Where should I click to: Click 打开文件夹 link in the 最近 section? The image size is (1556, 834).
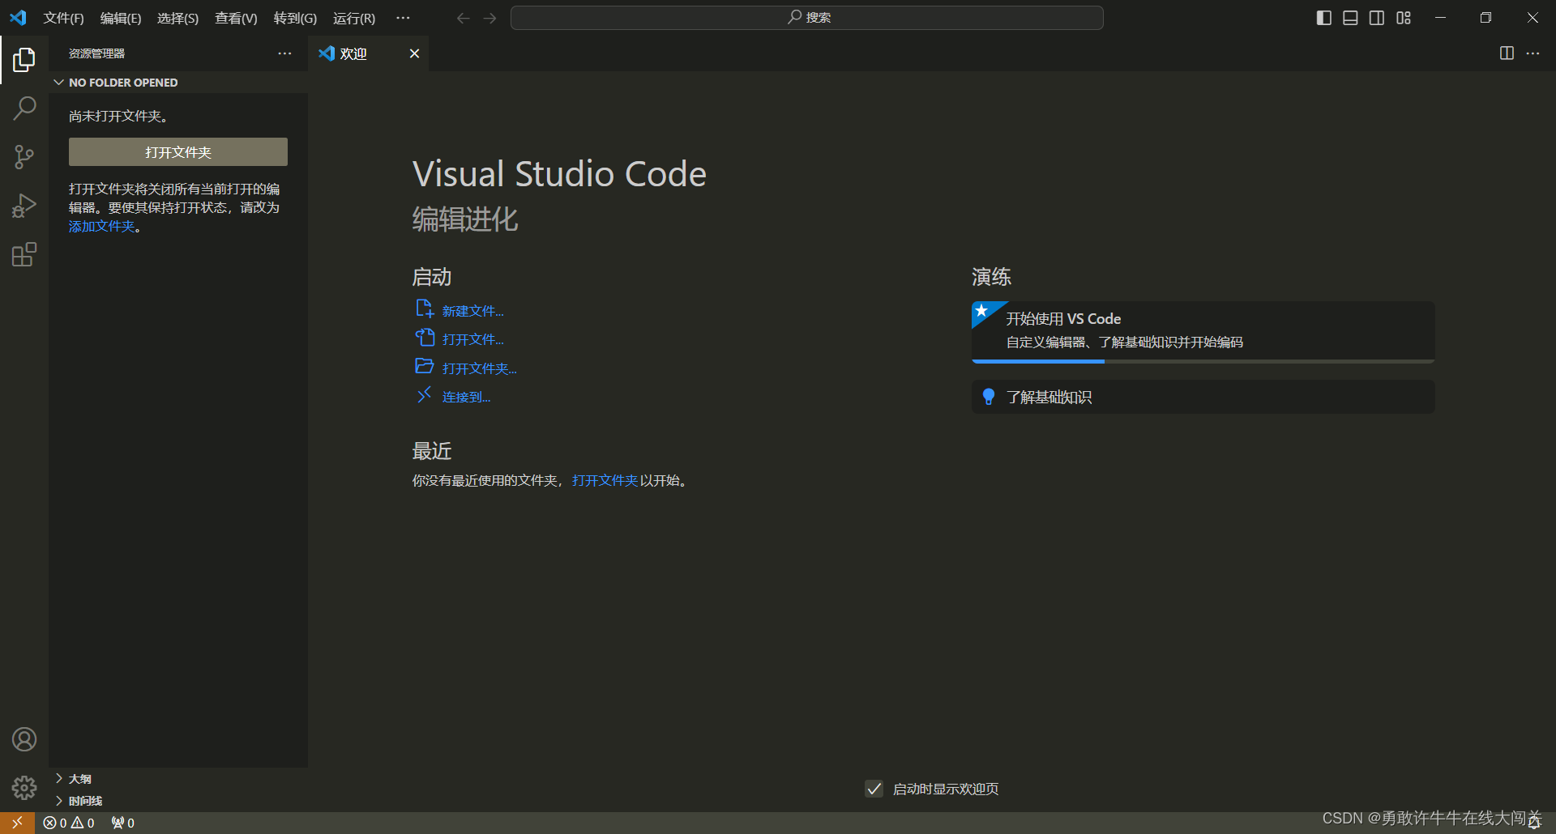[x=605, y=480]
